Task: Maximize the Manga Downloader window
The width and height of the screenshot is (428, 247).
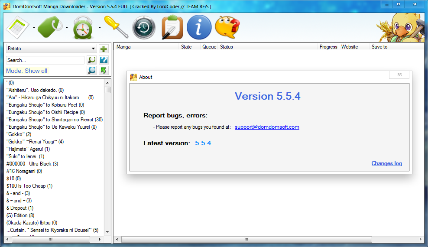Action: point(399,4)
